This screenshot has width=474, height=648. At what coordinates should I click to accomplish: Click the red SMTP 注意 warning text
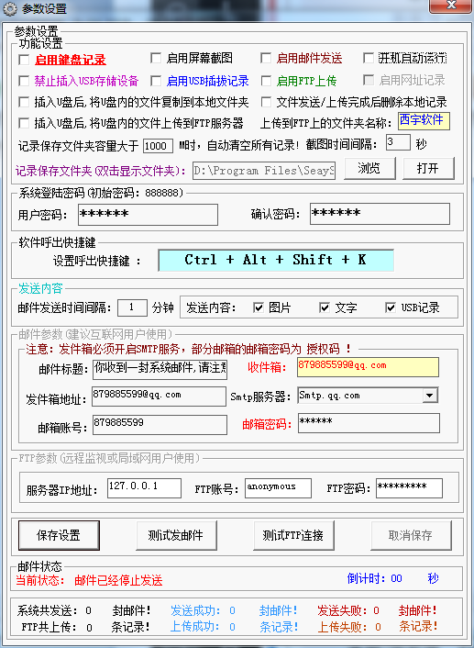pyautogui.click(x=188, y=349)
